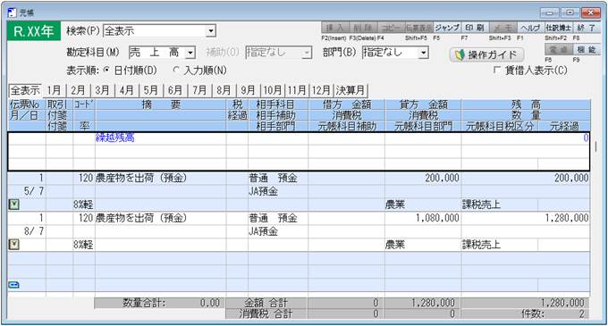Click the 元帳 window title icon
608x326 pixels.
[x=13, y=13]
